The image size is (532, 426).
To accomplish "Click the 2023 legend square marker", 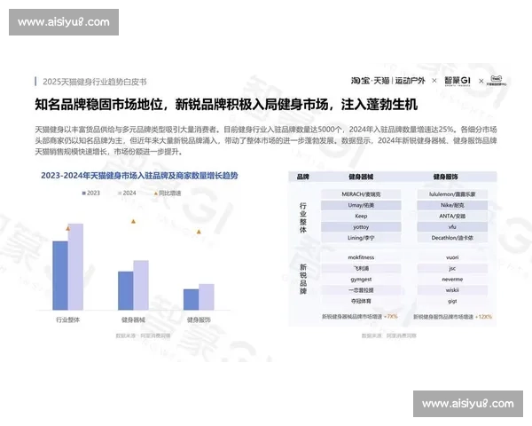I will coord(84,193).
